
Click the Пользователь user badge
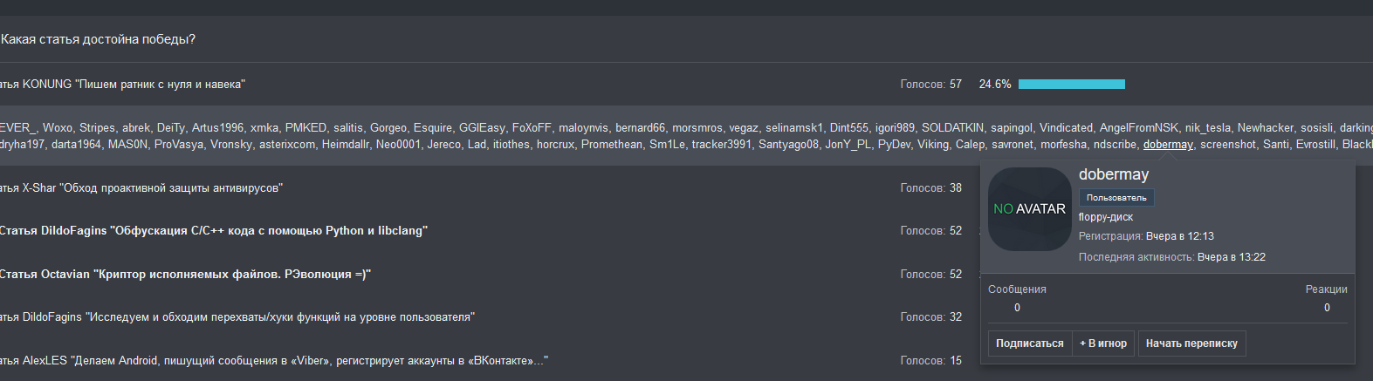click(1116, 198)
